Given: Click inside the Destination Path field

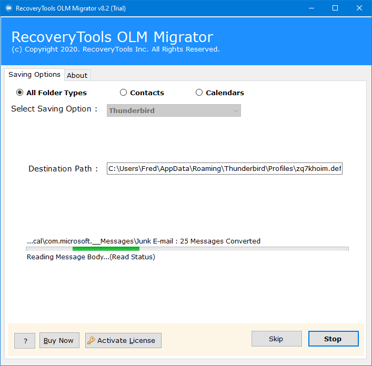Looking at the screenshot, I should pyautogui.click(x=225, y=169).
